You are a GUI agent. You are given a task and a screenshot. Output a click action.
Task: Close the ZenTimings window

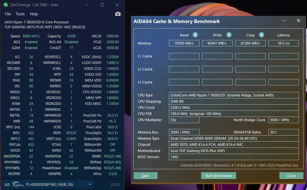tap(117, 5)
